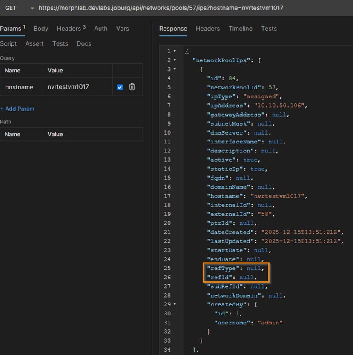353x355 pixels.
Task: Click the "username": "admin" line
Action: click(248, 323)
